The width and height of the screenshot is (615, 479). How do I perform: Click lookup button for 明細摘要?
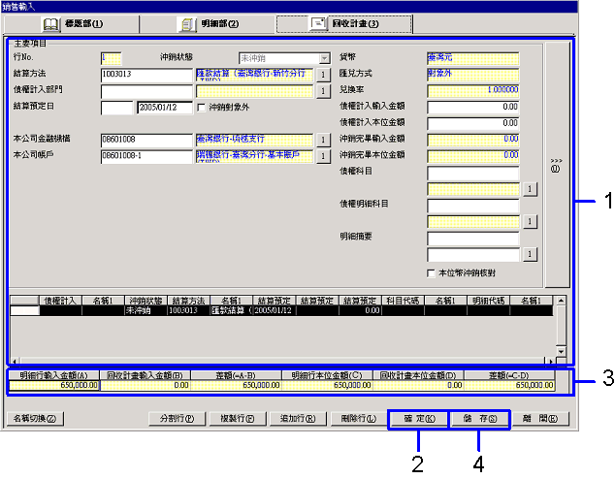point(529,254)
